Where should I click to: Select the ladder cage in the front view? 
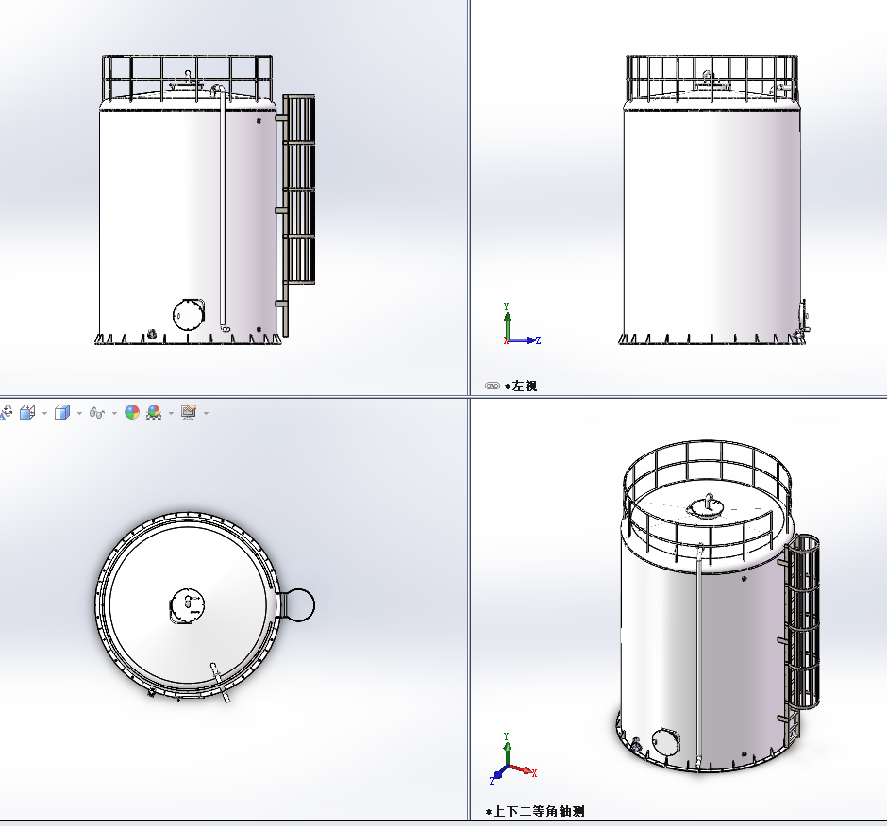(x=299, y=190)
